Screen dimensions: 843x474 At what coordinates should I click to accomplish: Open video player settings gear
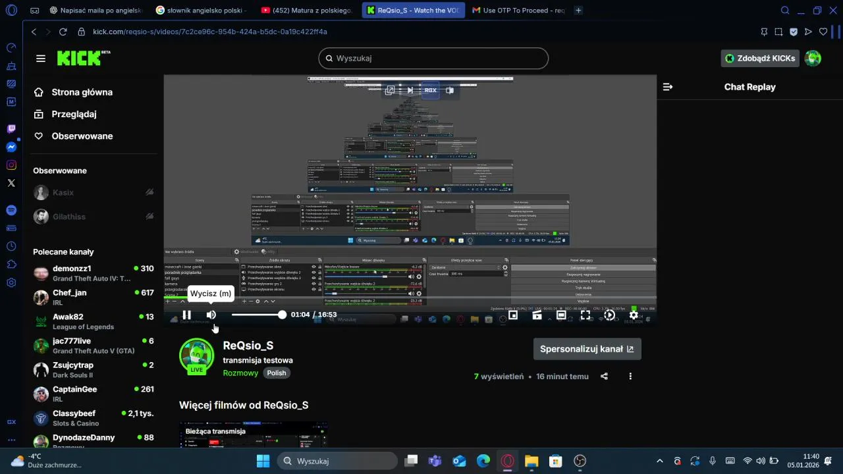pos(634,315)
